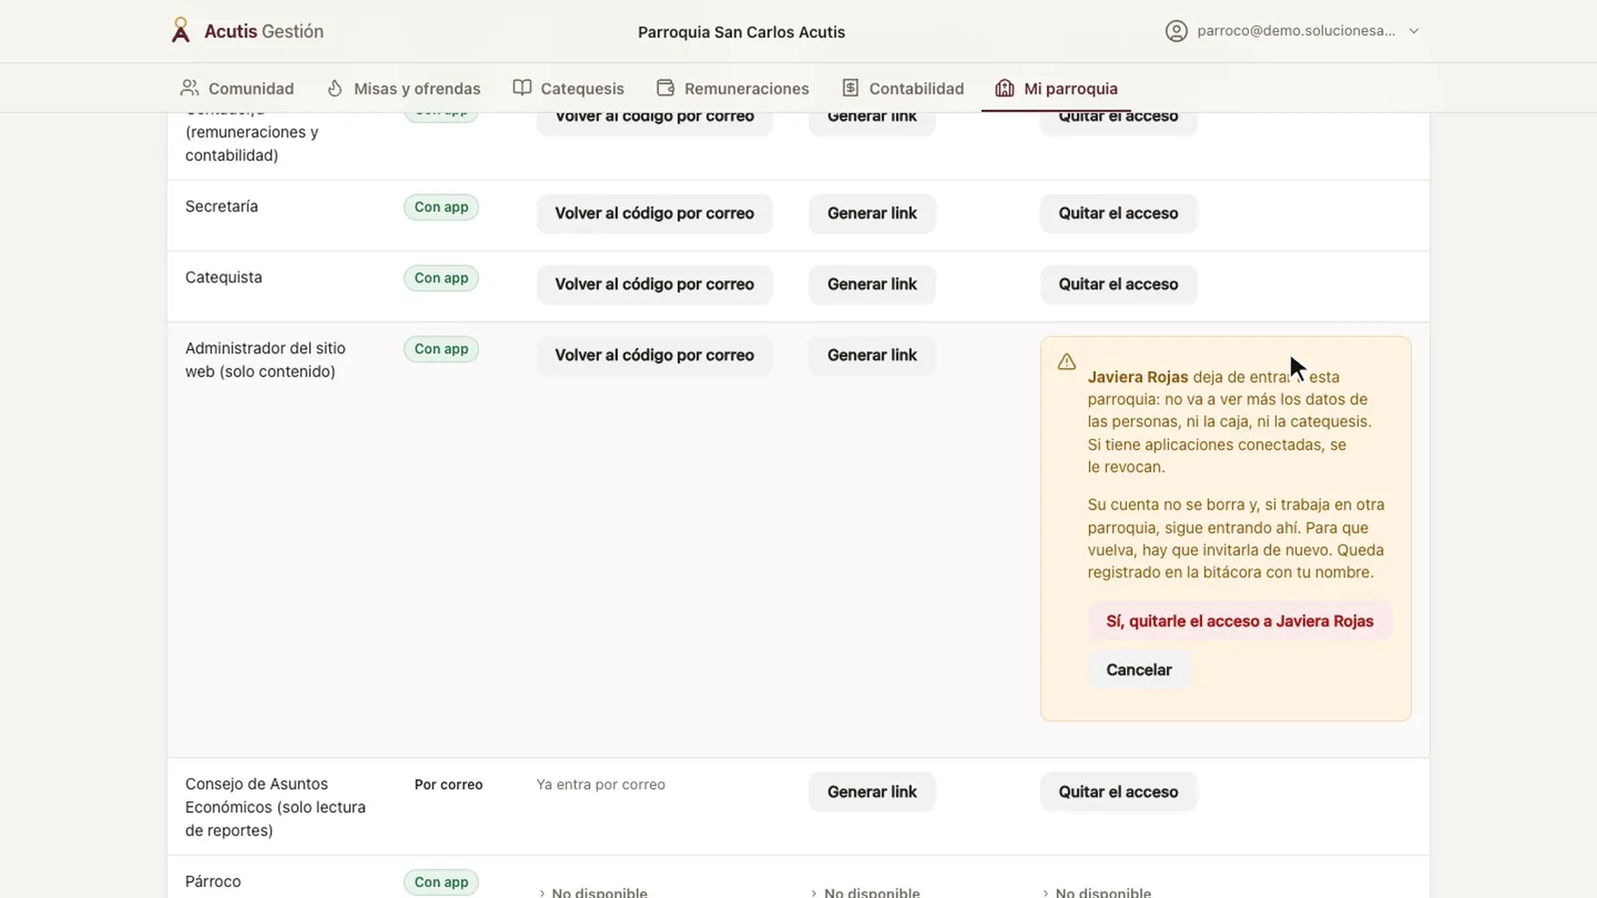Click the Con app badge in Catequista row

point(441,278)
